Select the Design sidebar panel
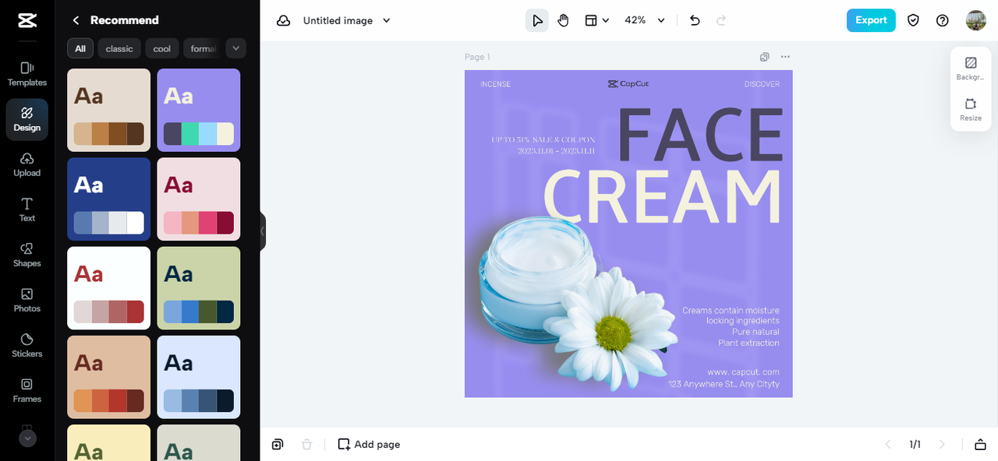The image size is (998, 461). point(27,119)
